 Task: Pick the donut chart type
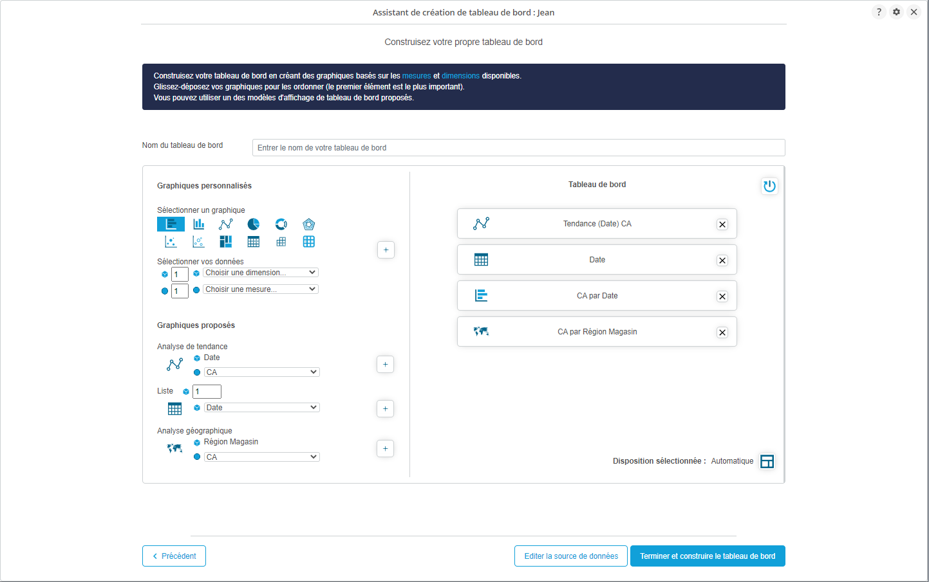tap(281, 224)
